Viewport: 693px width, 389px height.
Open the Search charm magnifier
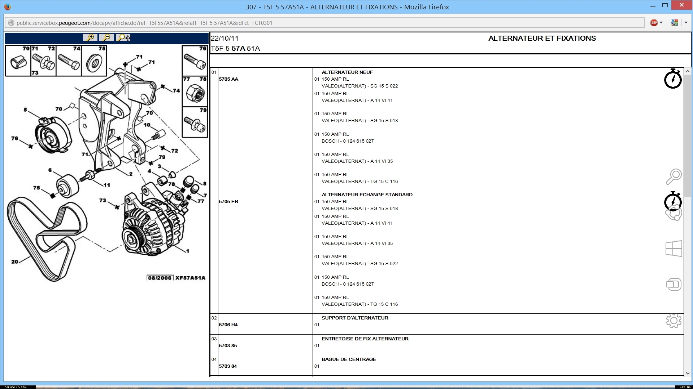tap(674, 176)
